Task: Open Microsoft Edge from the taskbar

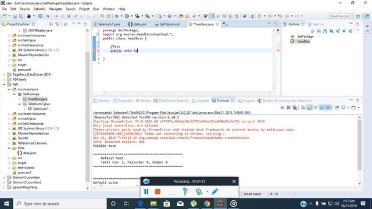Action: point(141,204)
